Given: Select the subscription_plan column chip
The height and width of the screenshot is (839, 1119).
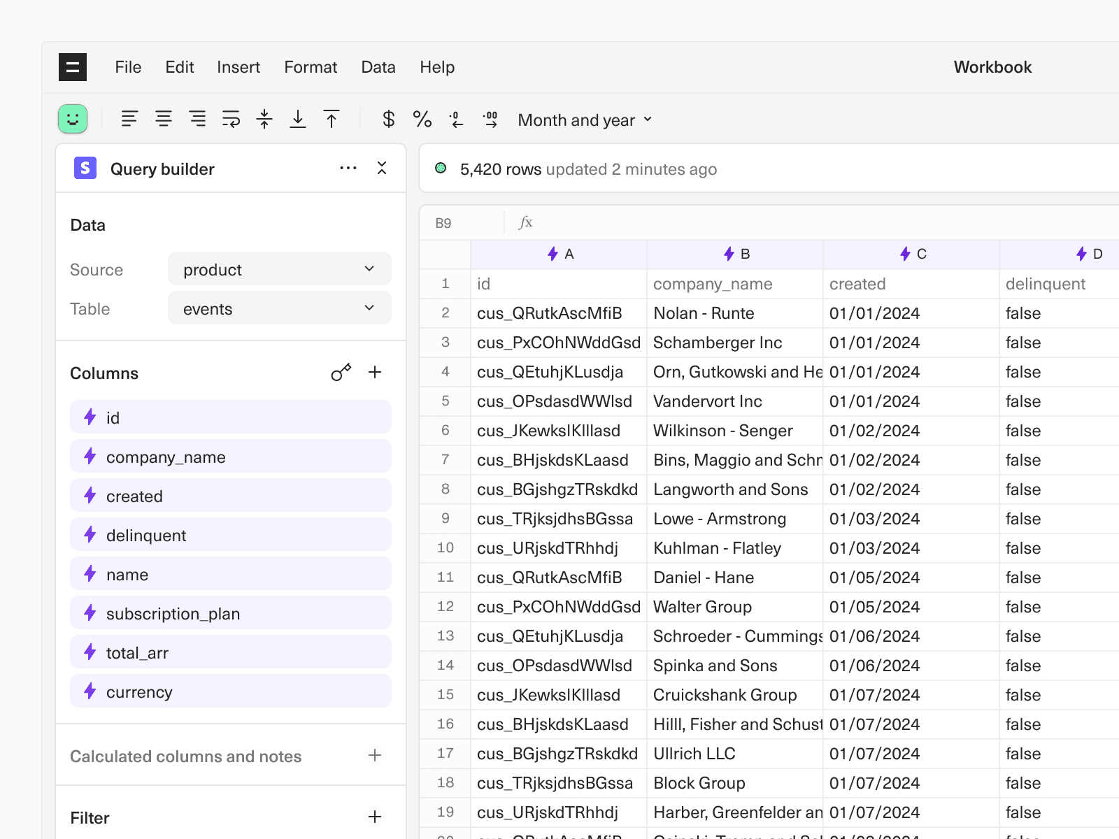Looking at the screenshot, I should (x=231, y=613).
